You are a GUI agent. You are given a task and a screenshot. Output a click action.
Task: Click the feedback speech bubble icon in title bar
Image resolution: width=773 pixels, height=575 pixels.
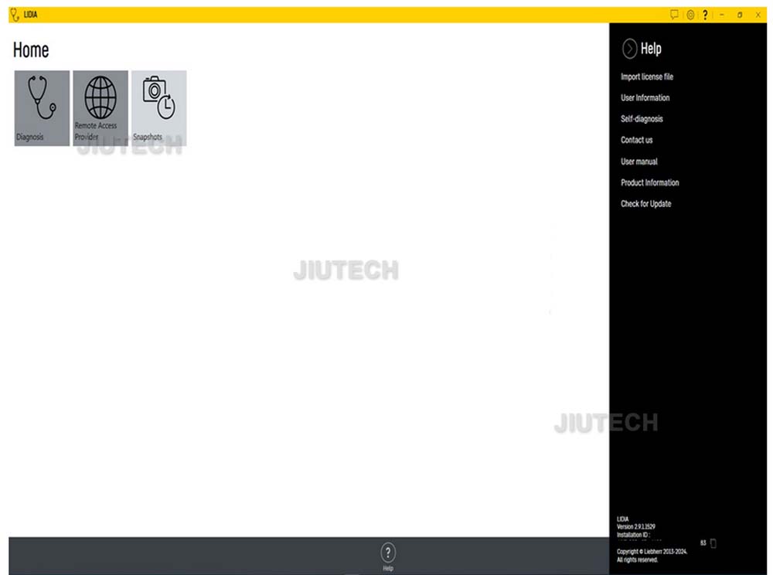(x=674, y=15)
